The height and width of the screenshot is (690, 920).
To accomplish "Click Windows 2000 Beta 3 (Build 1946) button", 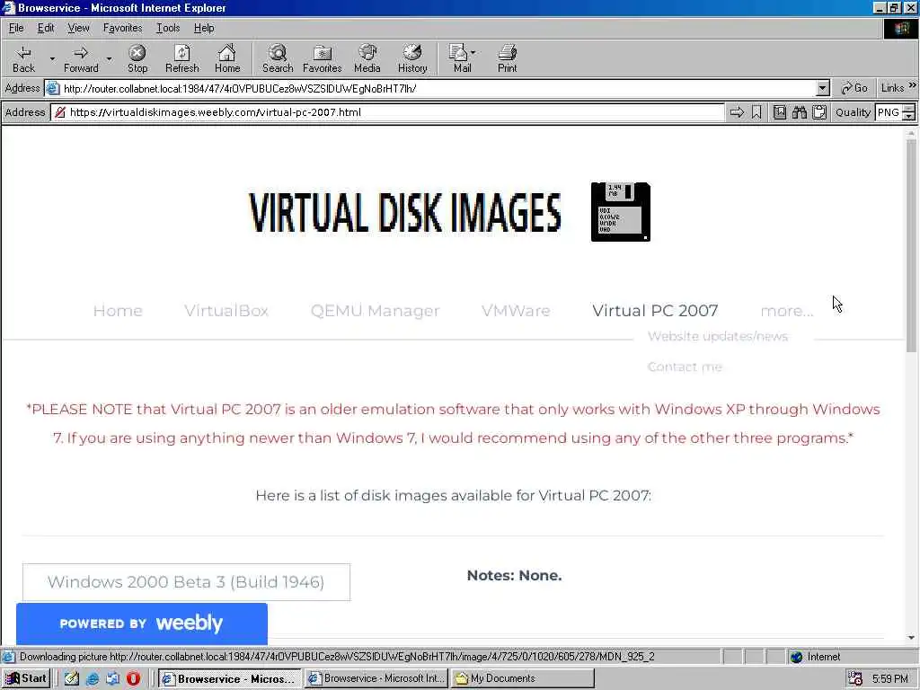I will [186, 582].
